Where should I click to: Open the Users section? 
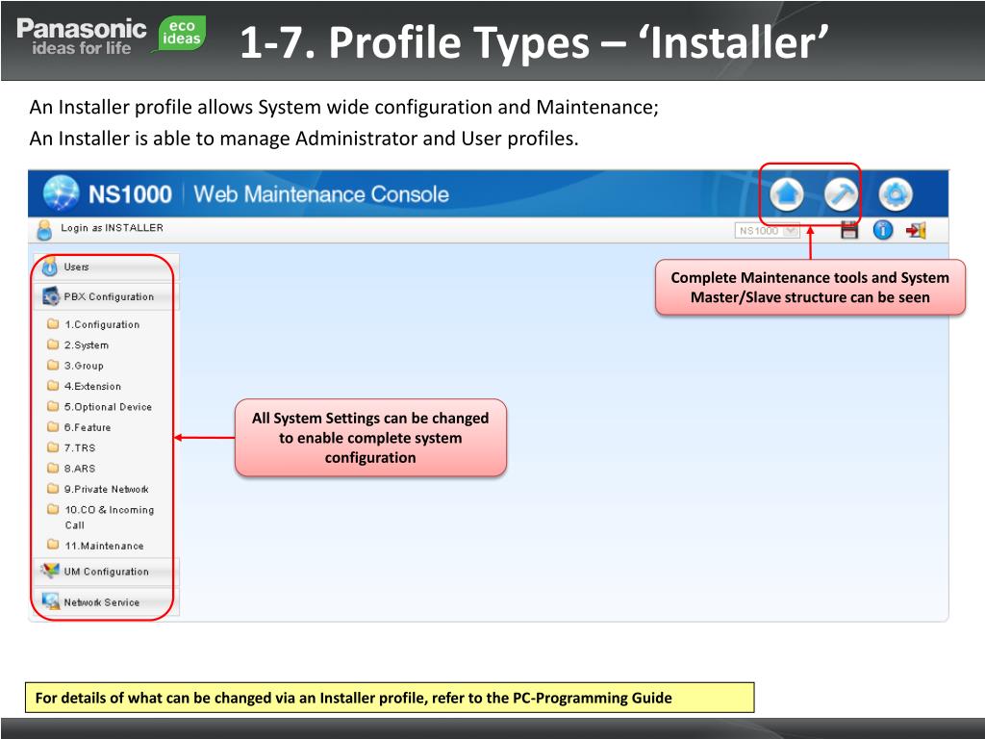point(106,268)
